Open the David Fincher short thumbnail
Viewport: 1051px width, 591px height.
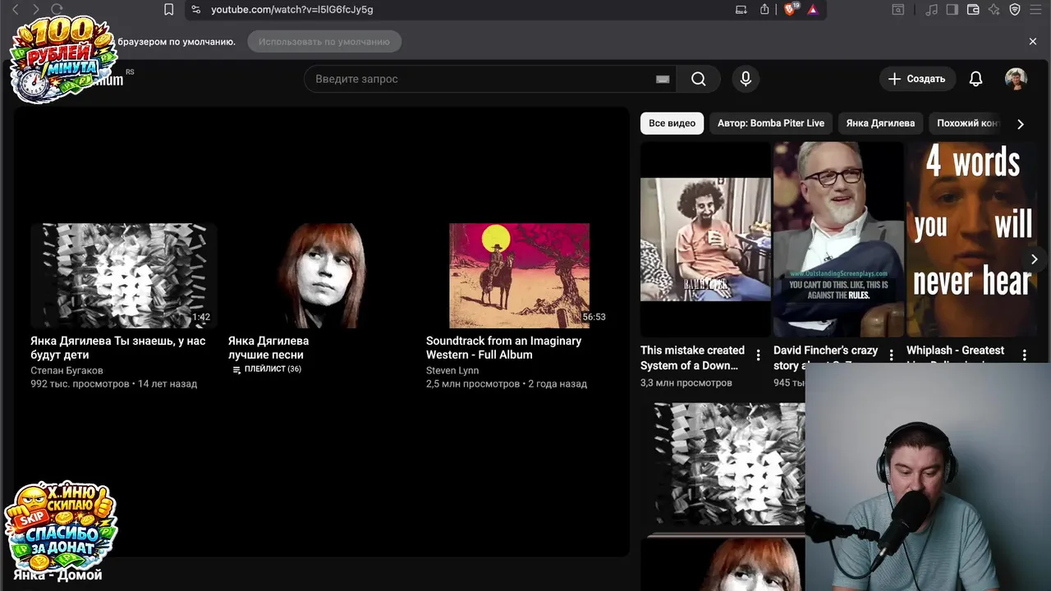click(x=838, y=239)
